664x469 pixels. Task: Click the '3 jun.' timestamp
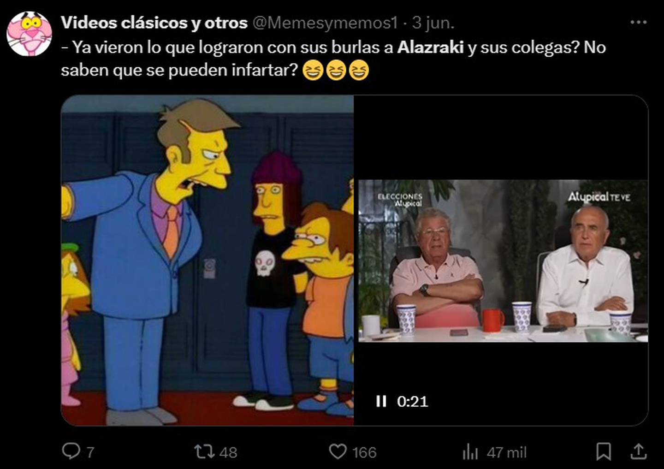point(433,23)
